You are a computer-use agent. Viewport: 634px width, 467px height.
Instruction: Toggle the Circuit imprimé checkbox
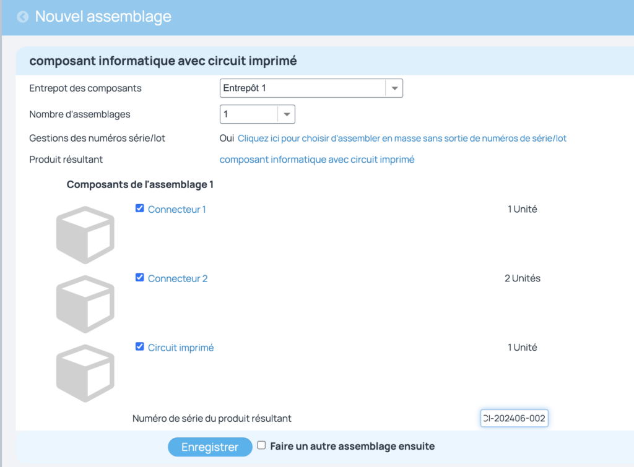(x=139, y=346)
